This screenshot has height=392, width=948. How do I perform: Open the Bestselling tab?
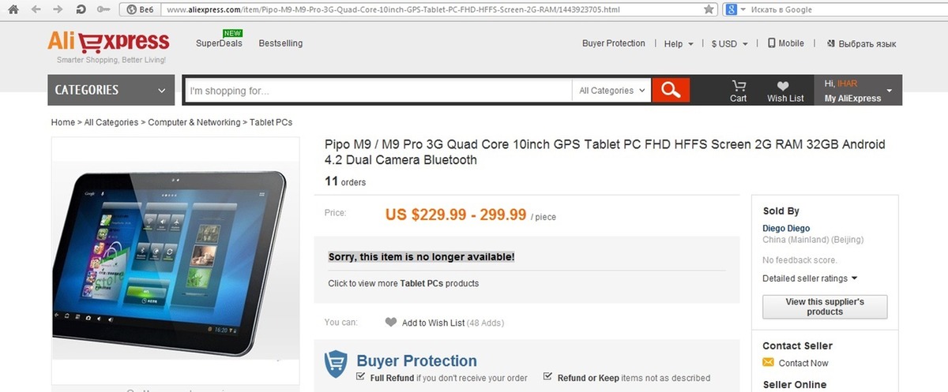(280, 43)
